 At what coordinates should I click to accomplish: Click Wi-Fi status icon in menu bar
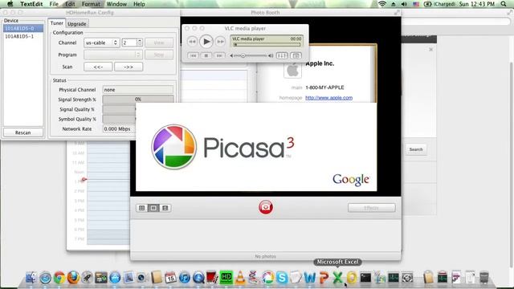click(x=382, y=4)
